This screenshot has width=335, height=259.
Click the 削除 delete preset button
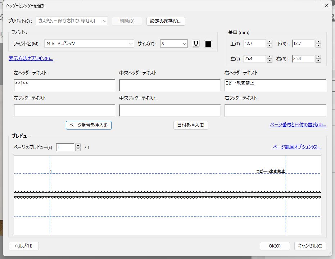point(126,21)
